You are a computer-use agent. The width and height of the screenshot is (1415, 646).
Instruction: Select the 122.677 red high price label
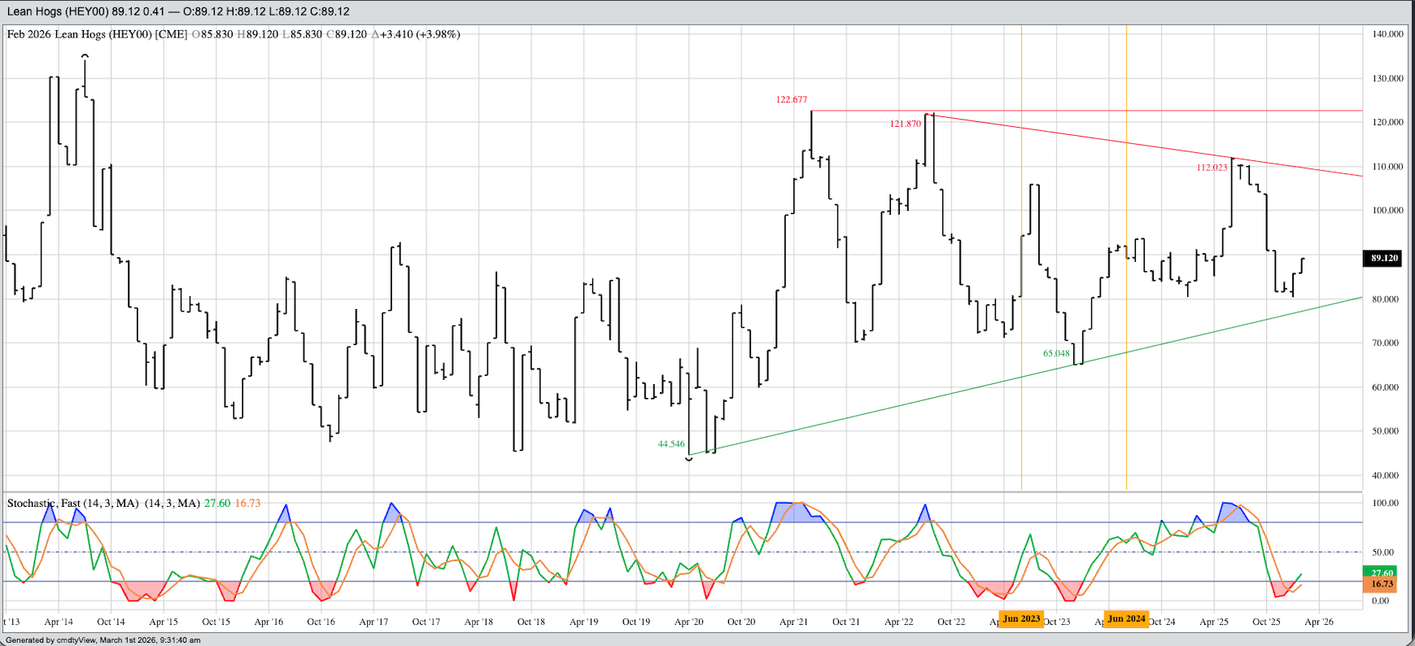pyautogui.click(x=791, y=100)
